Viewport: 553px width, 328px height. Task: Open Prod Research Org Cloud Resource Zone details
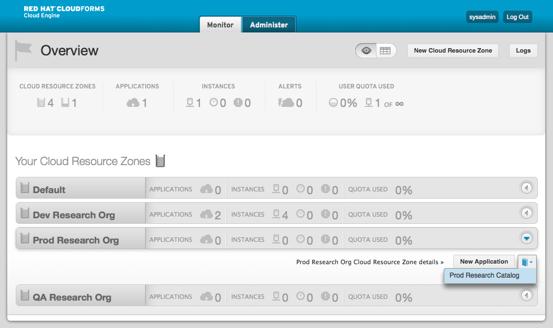tap(370, 262)
